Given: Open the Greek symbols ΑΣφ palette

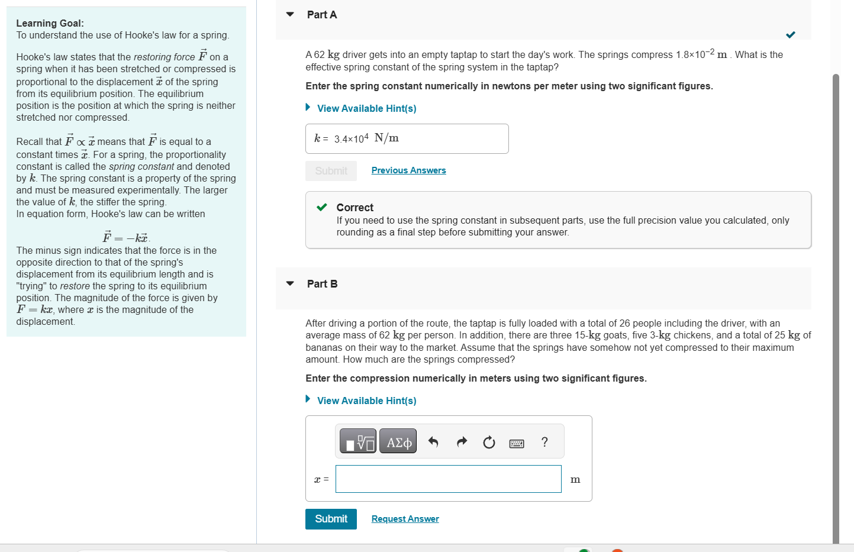Looking at the screenshot, I should 398,441.
